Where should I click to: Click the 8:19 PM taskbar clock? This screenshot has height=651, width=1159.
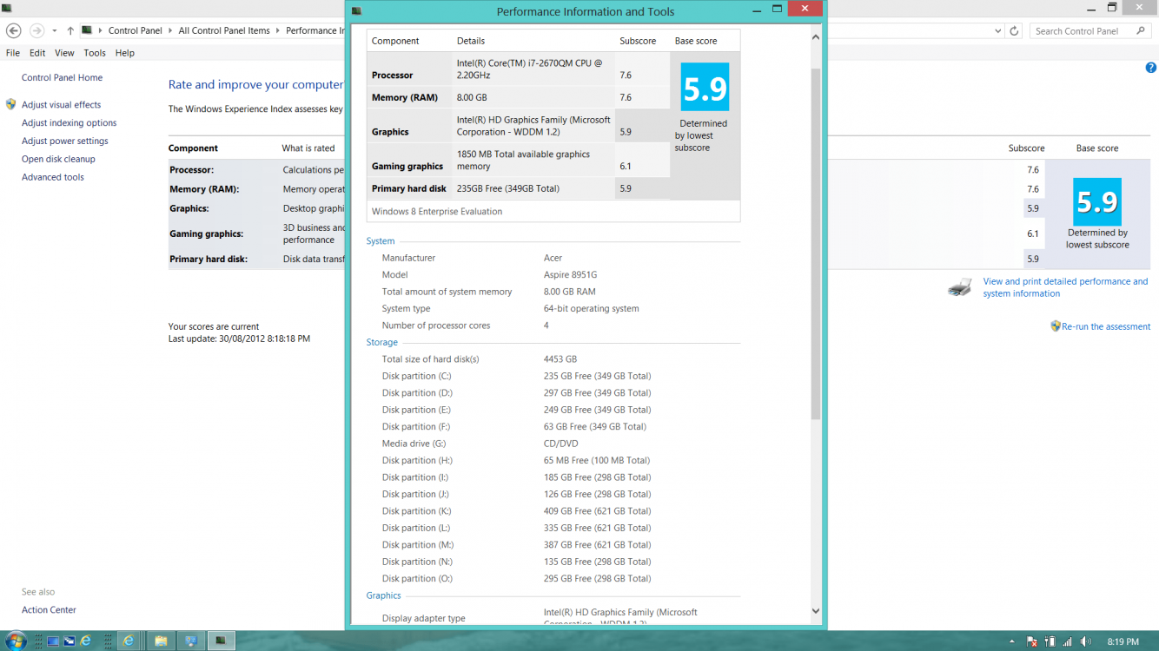coord(1123,641)
